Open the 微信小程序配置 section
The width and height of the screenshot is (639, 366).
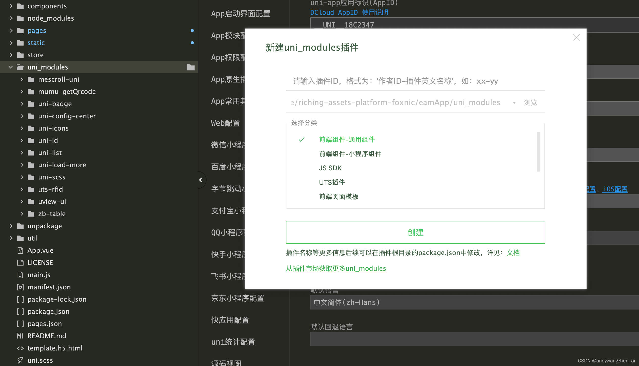click(228, 145)
